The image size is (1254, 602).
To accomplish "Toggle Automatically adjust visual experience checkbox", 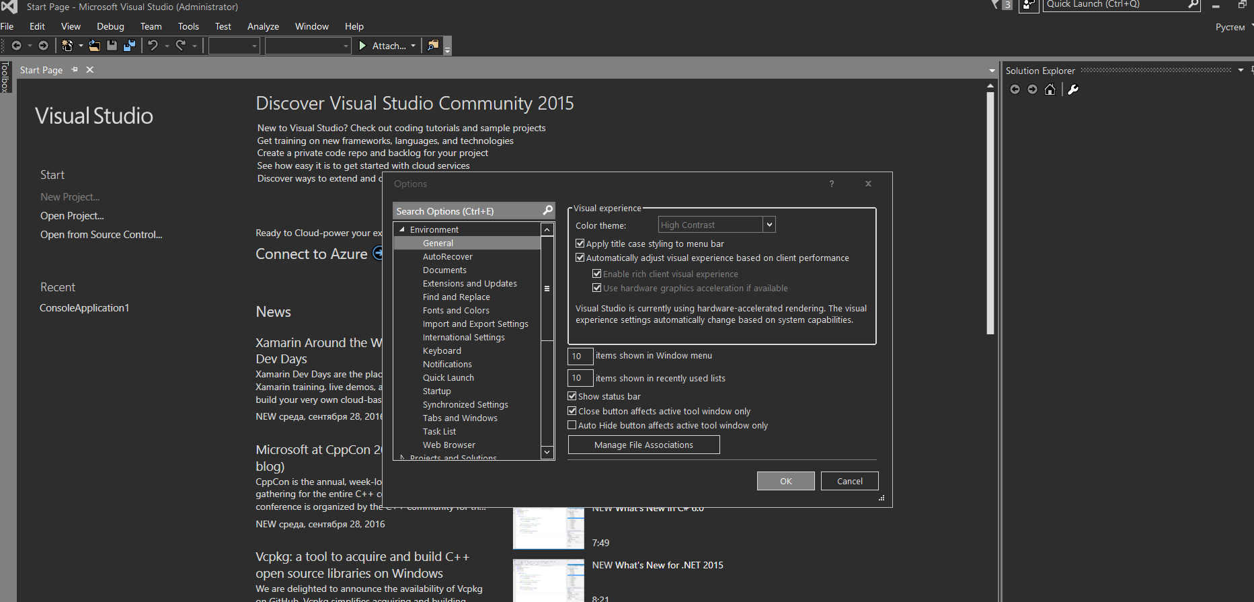I will tap(580, 258).
